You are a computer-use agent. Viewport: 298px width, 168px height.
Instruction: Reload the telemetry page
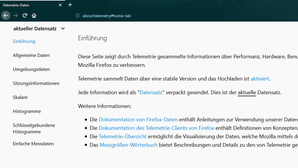[25, 15]
